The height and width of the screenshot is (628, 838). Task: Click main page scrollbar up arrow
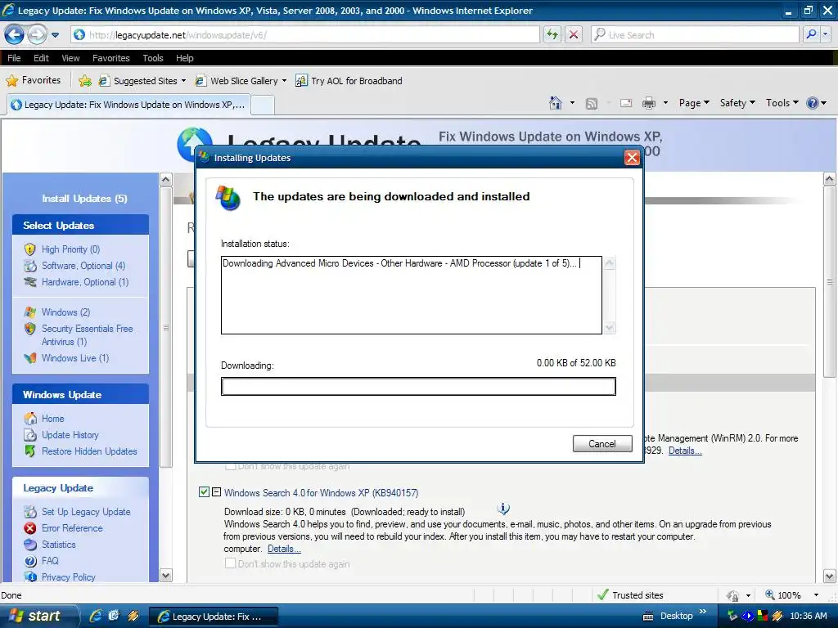point(830,179)
